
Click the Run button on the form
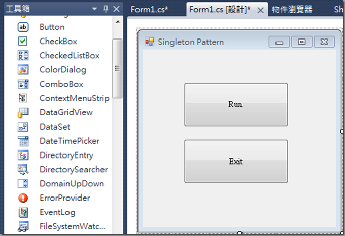(x=236, y=104)
